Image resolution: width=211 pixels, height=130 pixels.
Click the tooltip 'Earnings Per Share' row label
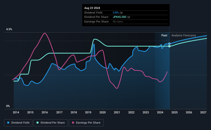pos(96,21)
